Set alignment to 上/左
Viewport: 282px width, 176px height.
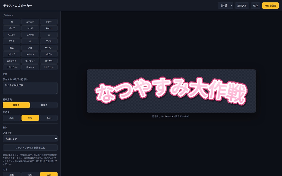click(12, 118)
